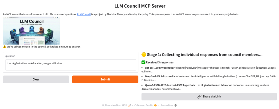Open the LLM Council banner image
The image size is (279, 109).
(x=32, y=31)
